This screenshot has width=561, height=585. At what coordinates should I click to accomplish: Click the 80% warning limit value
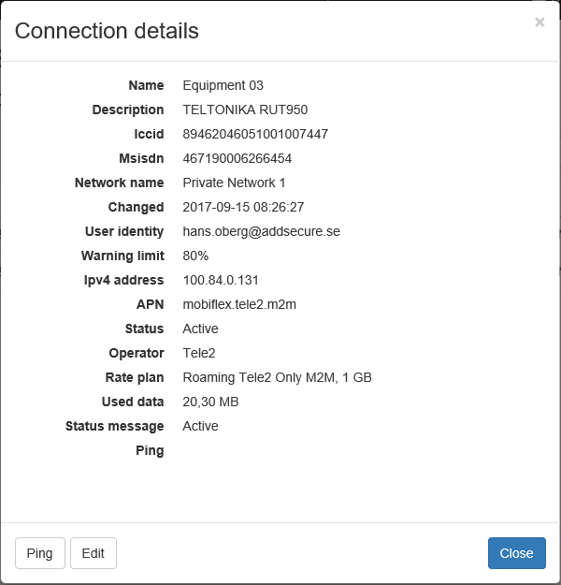click(x=195, y=256)
